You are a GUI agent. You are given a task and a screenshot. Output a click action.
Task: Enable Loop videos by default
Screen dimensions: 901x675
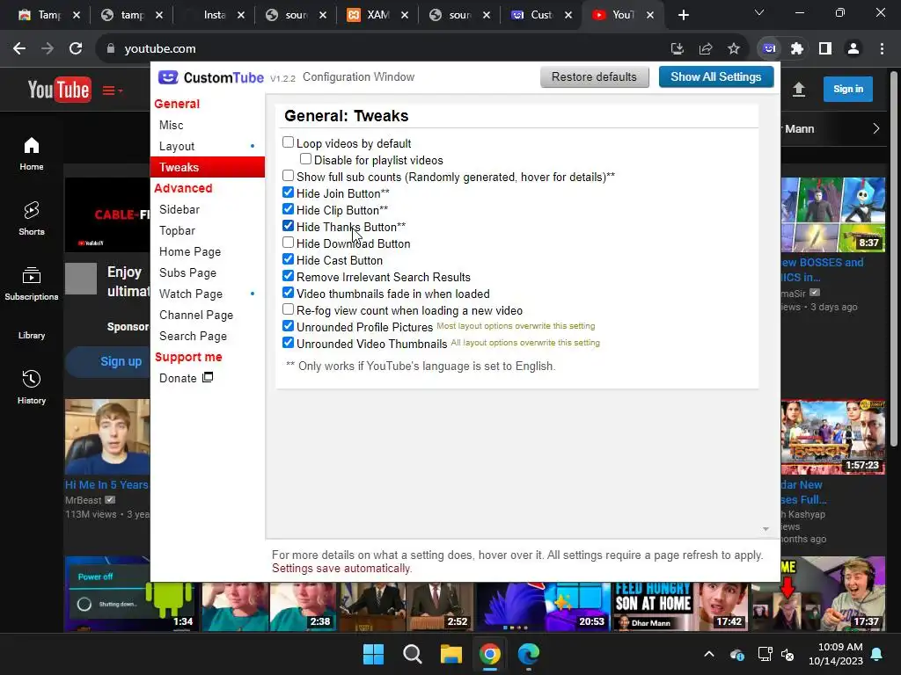[288, 142]
